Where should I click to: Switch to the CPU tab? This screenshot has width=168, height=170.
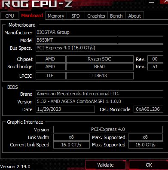[x=9, y=16]
